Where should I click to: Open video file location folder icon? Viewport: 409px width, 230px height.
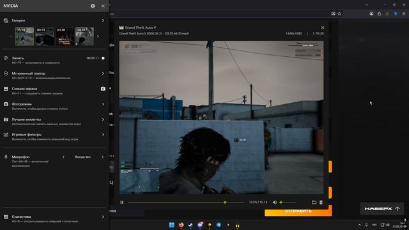[314, 203]
